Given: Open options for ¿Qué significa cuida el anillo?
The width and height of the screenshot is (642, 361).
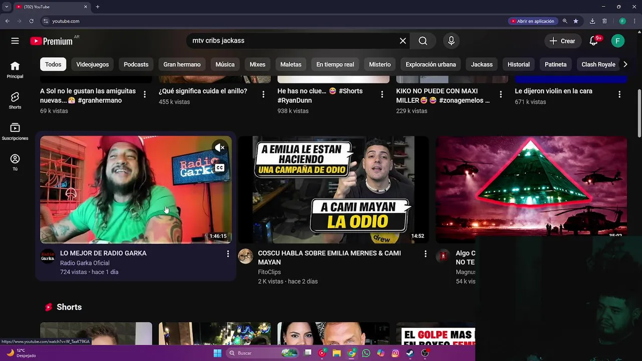Looking at the screenshot, I should 263,94.
